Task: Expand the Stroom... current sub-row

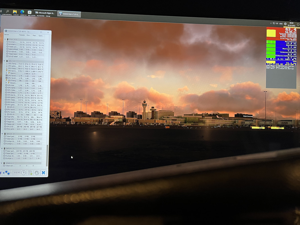Action: click(6, 83)
